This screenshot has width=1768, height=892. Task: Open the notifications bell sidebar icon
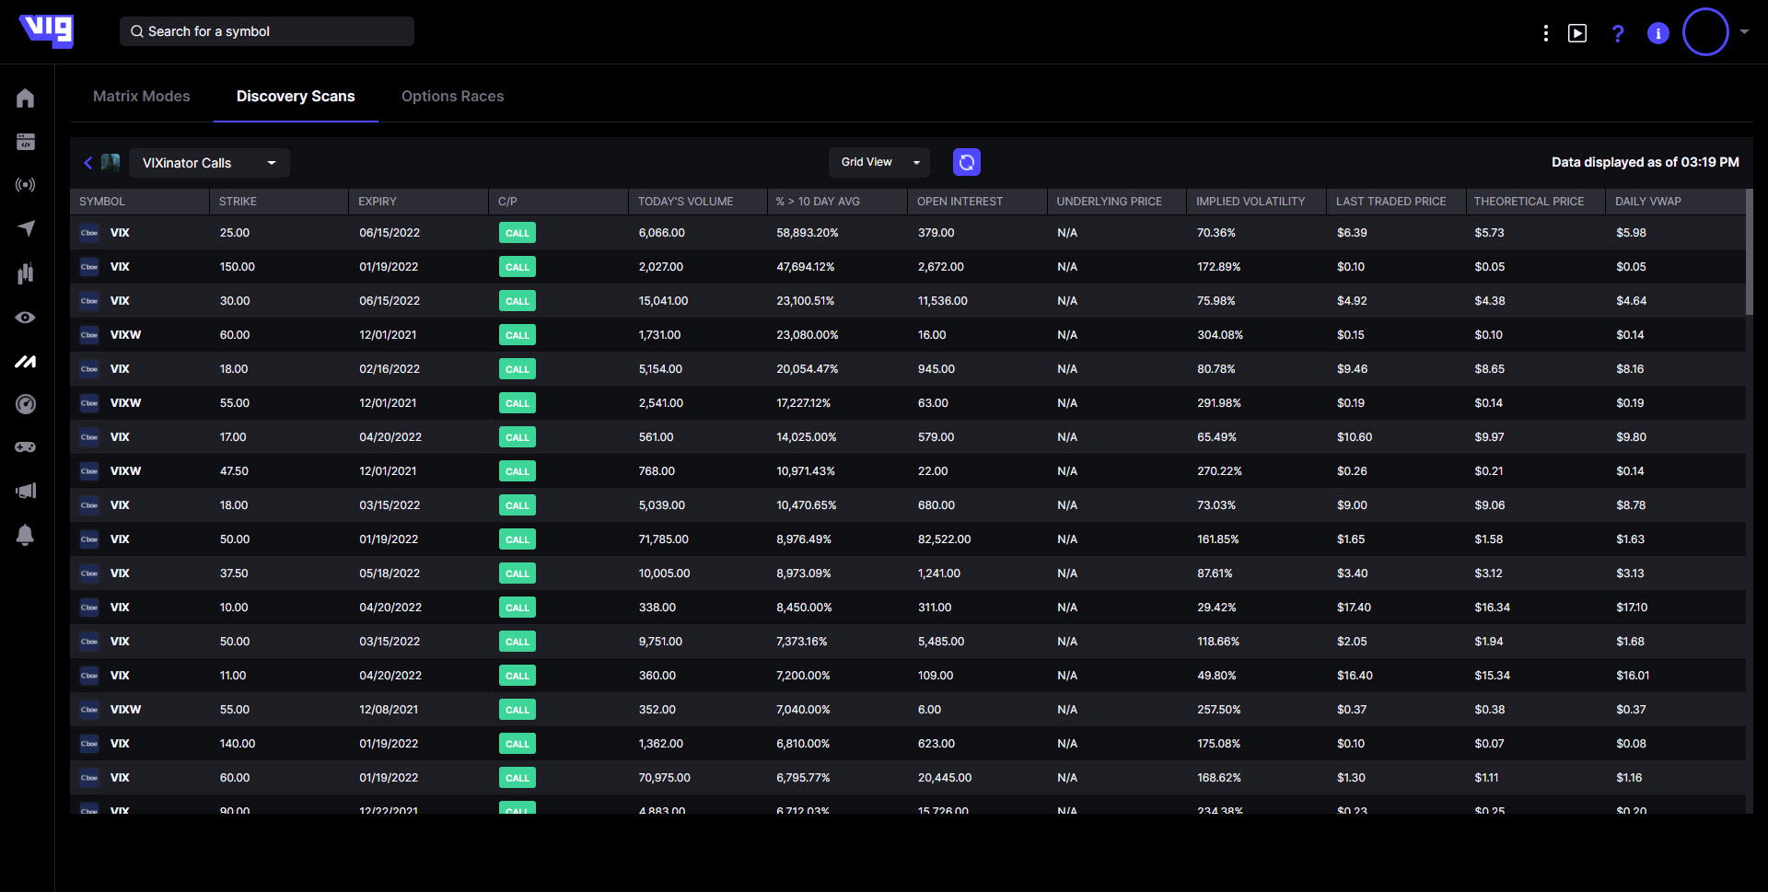point(26,535)
